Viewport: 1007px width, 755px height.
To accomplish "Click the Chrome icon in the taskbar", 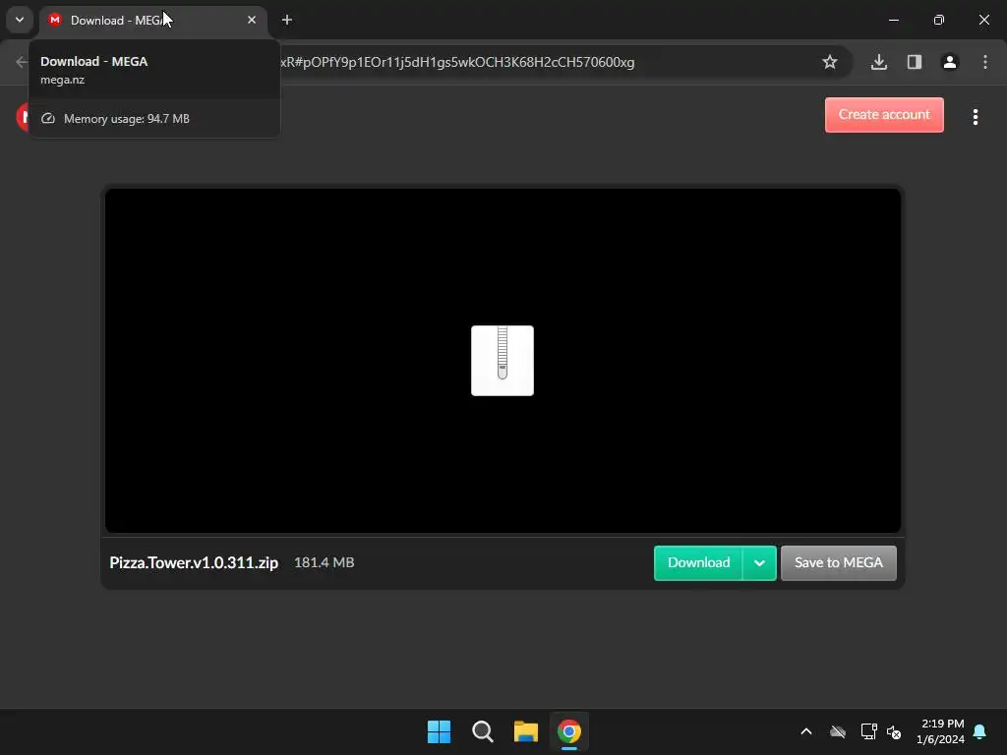I will point(569,731).
